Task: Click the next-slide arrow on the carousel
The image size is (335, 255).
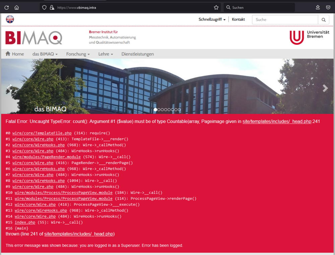Action: coord(325,88)
